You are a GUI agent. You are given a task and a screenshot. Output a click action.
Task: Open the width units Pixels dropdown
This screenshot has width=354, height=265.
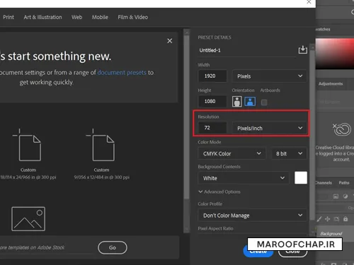coord(269,76)
